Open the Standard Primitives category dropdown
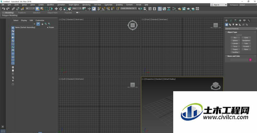The height and width of the screenshot is (133, 257). point(241,29)
